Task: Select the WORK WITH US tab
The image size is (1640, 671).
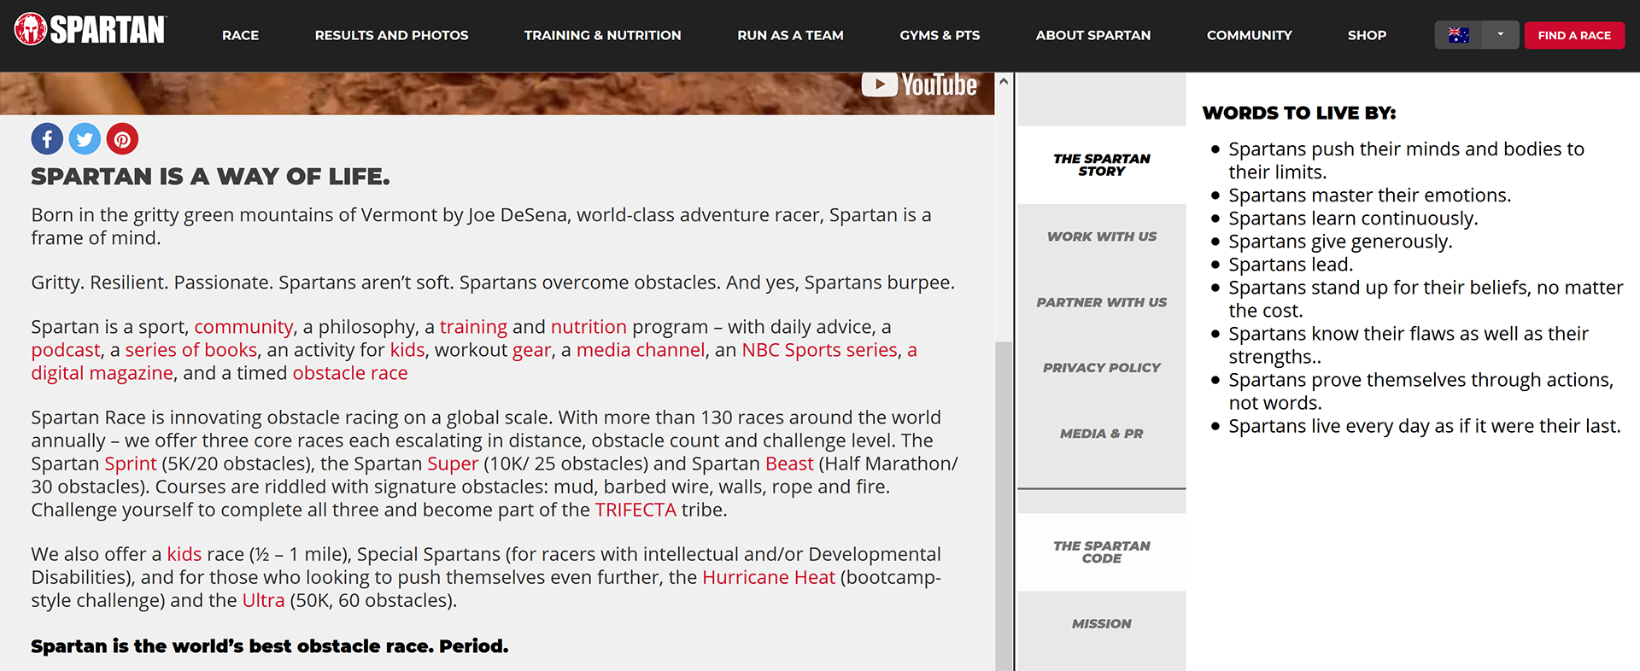Action: click(x=1101, y=236)
